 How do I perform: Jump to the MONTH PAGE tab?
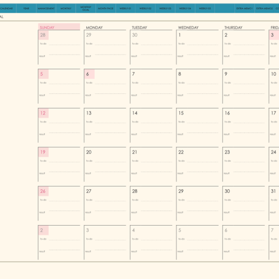106,8
